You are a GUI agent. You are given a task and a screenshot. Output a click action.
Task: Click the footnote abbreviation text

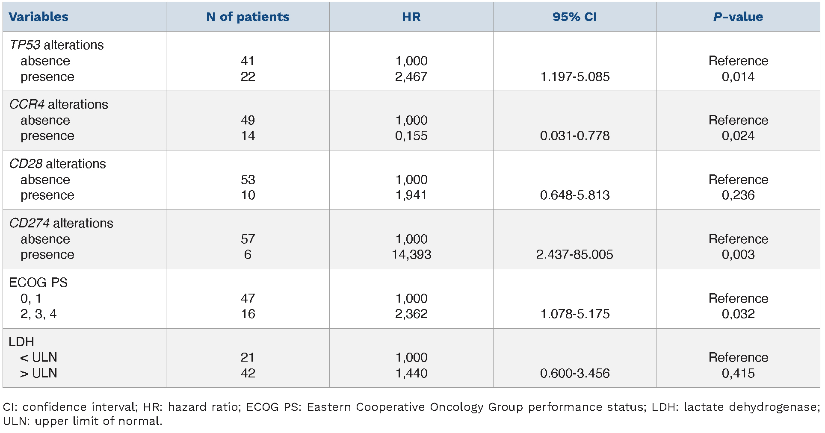pyautogui.click(x=411, y=414)
